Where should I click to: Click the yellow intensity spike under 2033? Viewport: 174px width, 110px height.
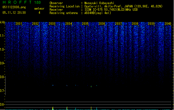click(53, 108)
